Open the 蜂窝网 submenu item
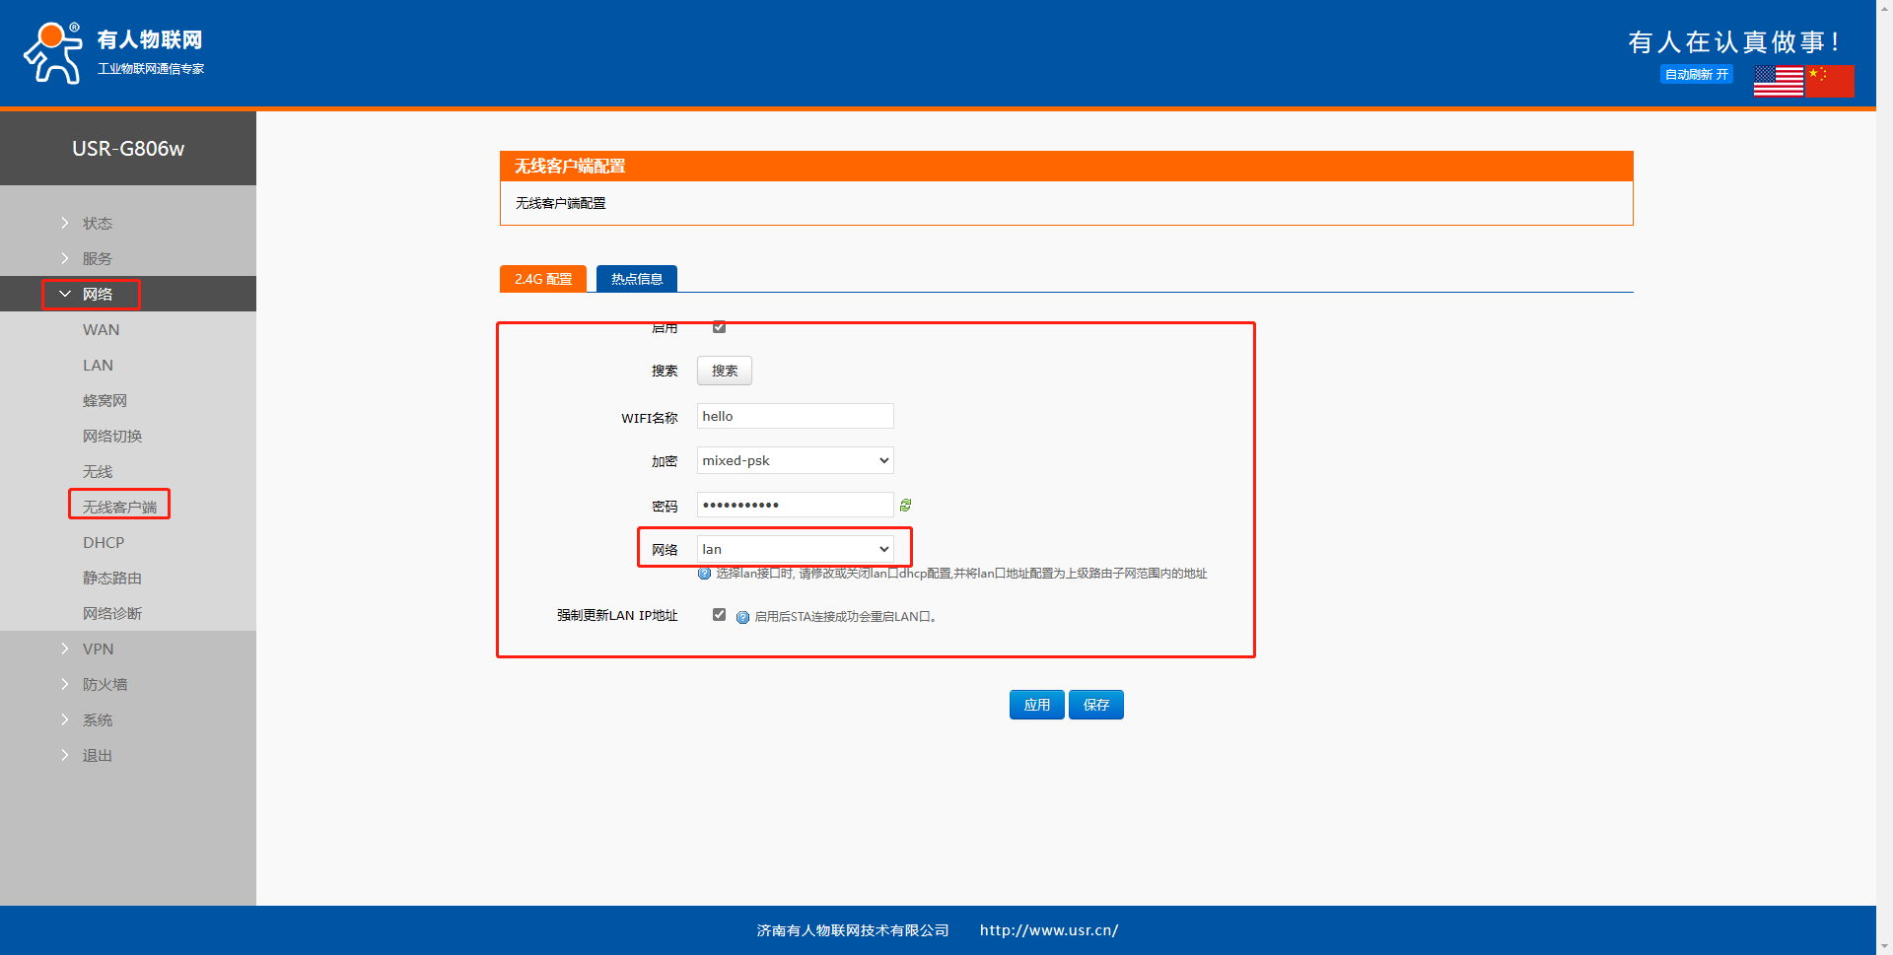The width and height of the screenshot is (1893, 955). tap(105, 400)
